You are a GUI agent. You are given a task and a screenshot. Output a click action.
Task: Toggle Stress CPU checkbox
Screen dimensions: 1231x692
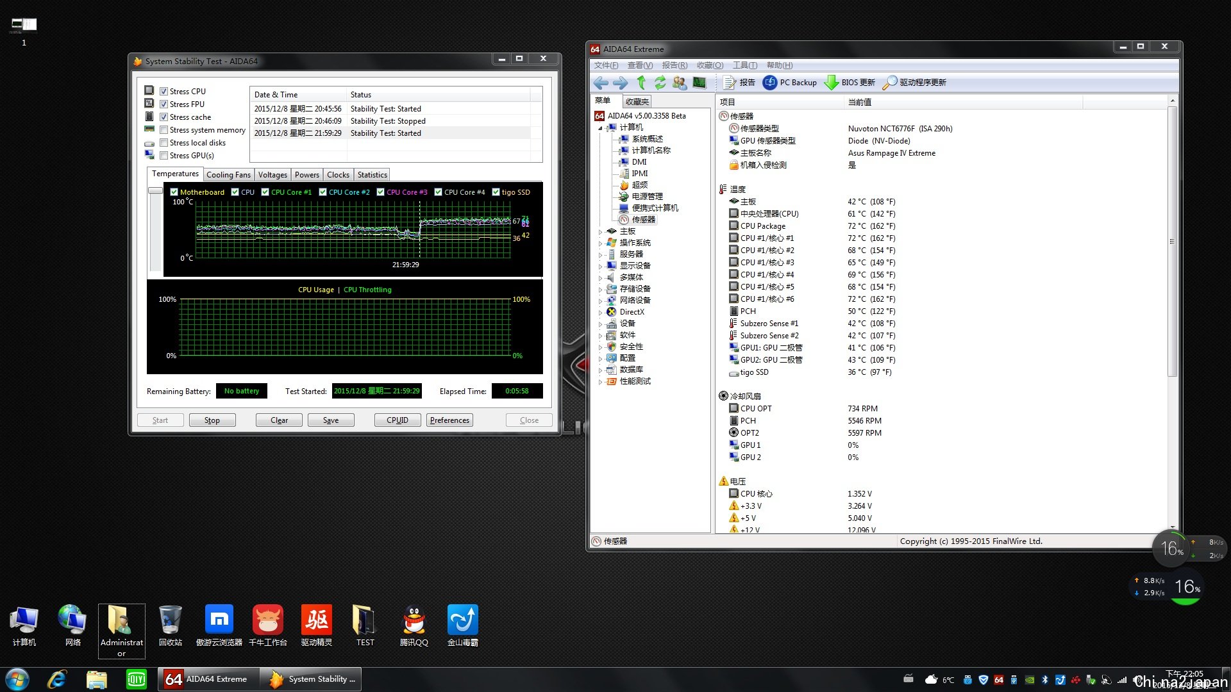pyautogui.click(x=164, y=92)
